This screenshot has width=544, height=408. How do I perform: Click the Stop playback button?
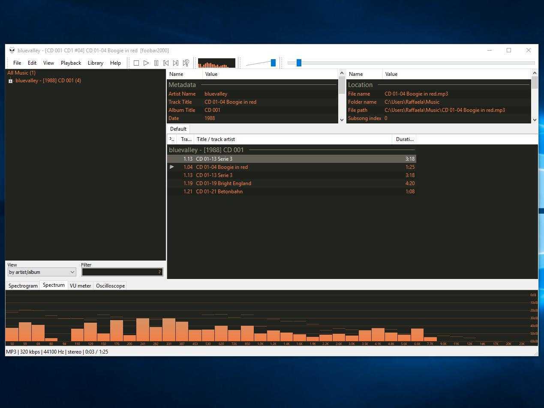pos(136,63)
